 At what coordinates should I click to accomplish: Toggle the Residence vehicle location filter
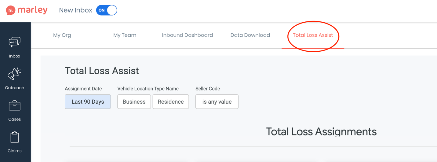point(171,102)
